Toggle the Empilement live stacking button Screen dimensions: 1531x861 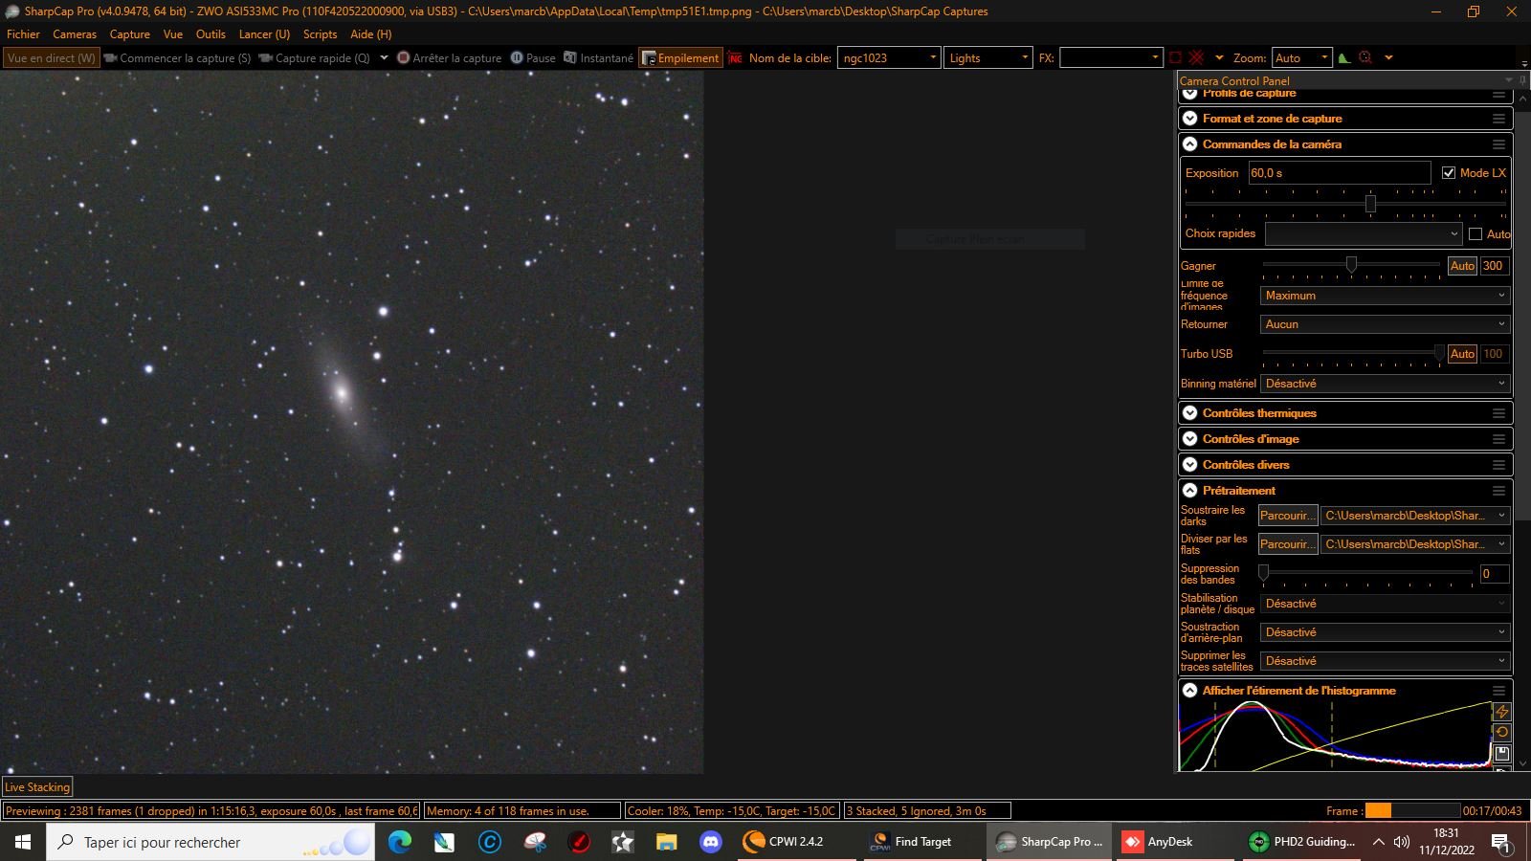pyautogui.click(x=681, y=58)
